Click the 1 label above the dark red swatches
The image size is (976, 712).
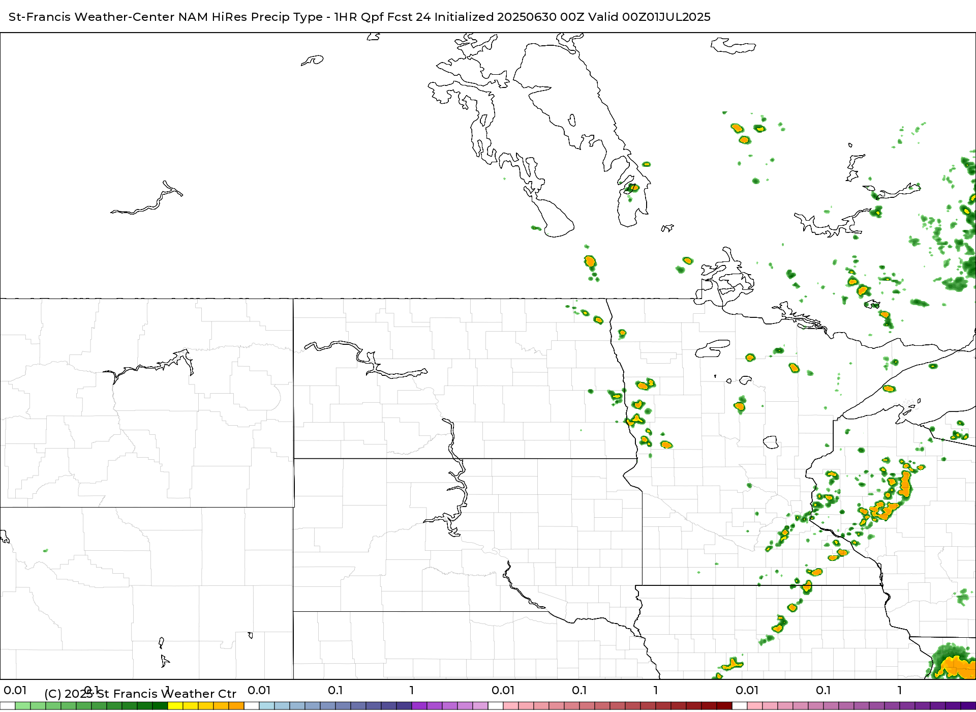coord(656,690)
